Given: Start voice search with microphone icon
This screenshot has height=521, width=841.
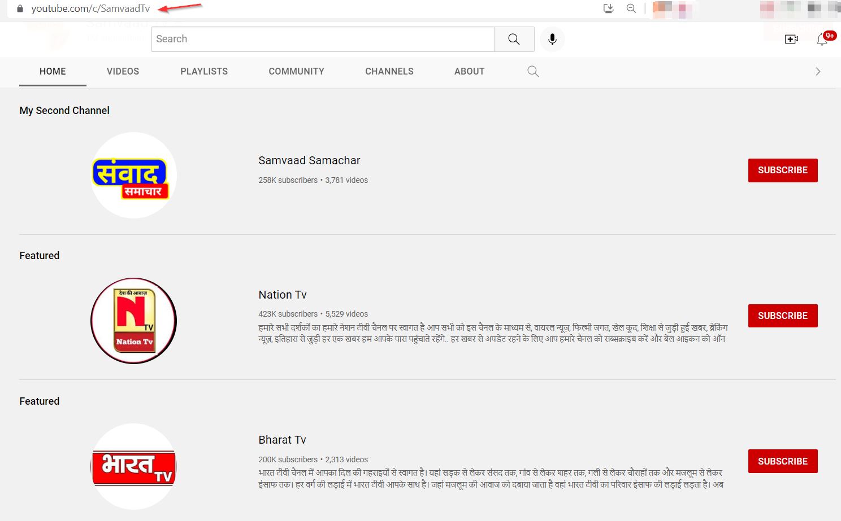Looking at the screenshot, I should click(552, 39).
